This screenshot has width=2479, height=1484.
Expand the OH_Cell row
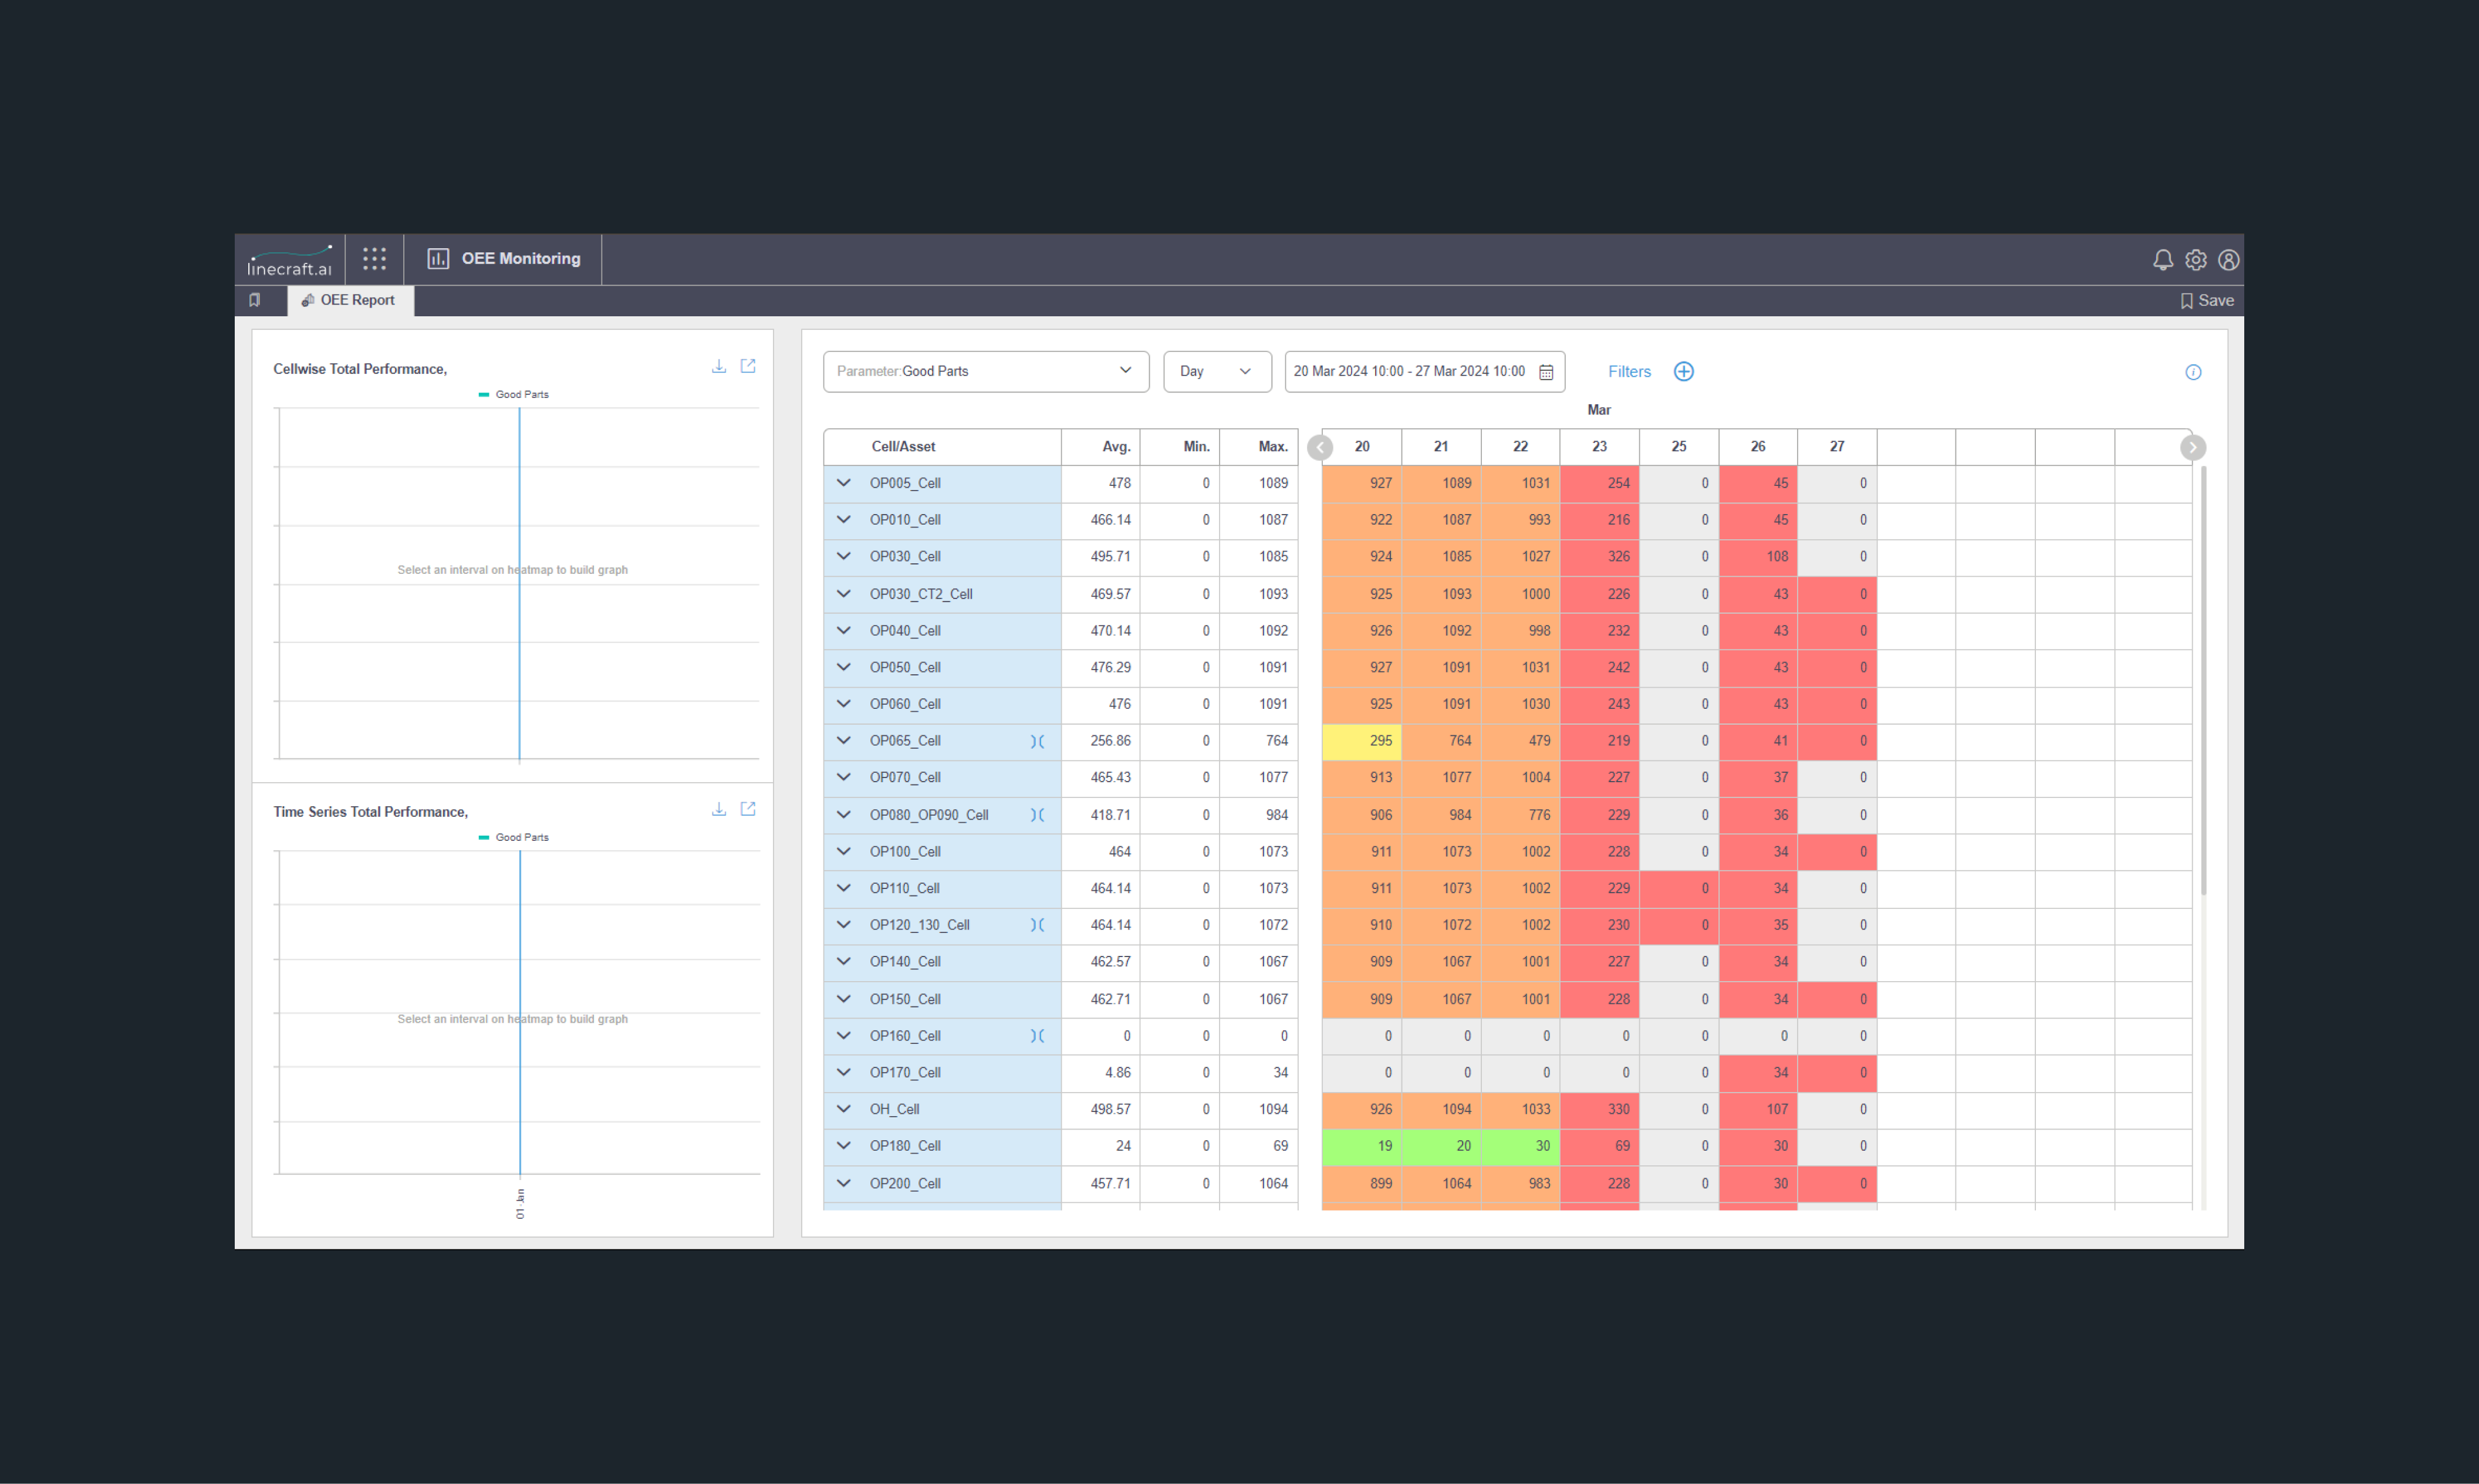click(x=844, y=1109)
